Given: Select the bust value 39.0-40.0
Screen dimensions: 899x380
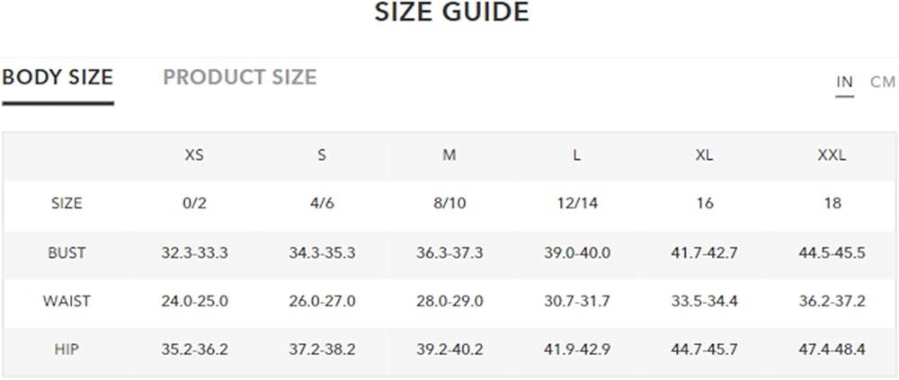Looking at the screenshot, I should click(577, 252).
